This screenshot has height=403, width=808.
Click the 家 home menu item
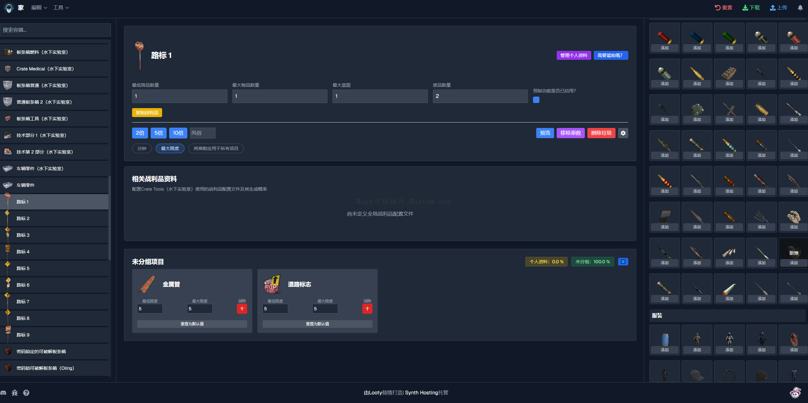pyautogui.click(x=20, y=7)
